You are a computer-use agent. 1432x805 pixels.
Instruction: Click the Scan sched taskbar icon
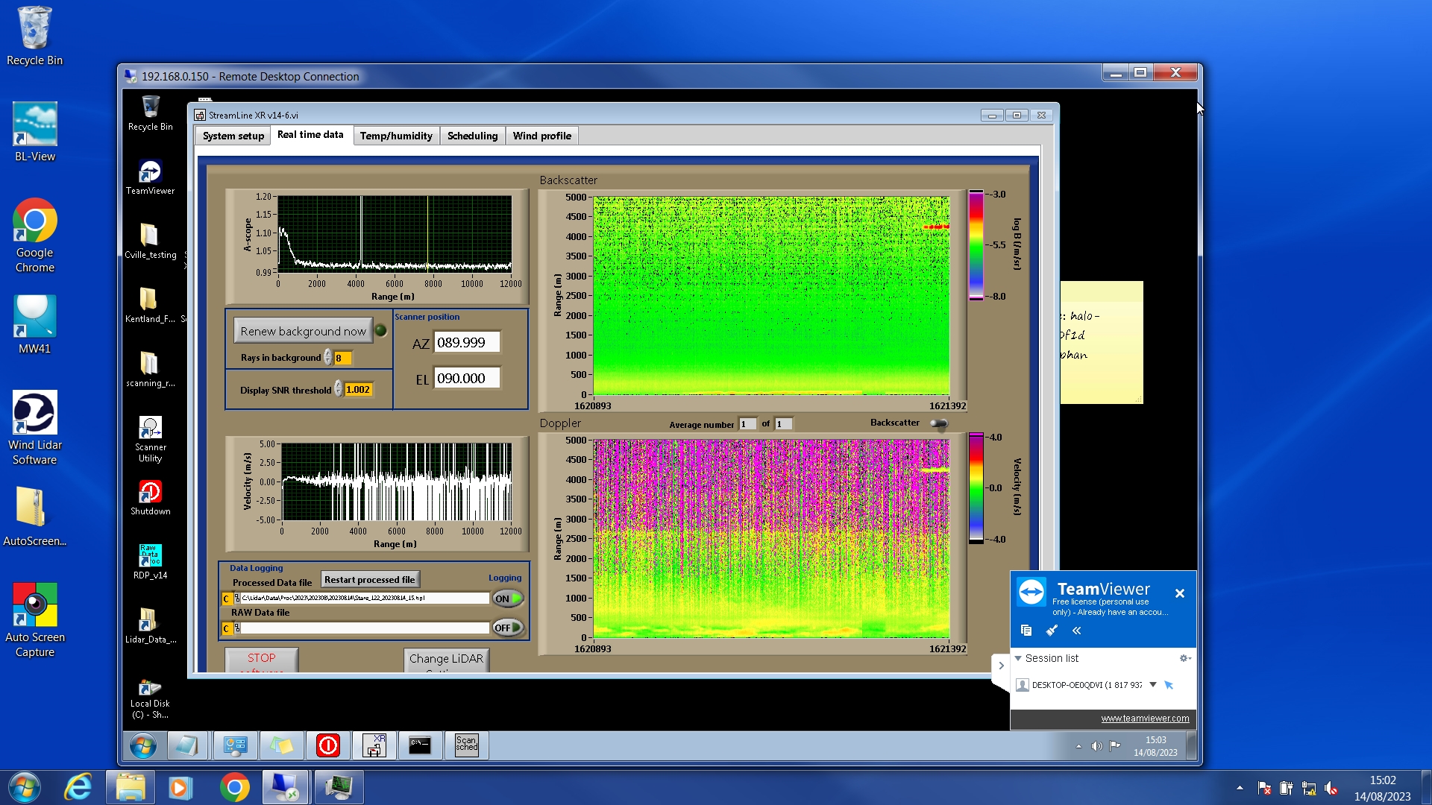click(466, 745)
